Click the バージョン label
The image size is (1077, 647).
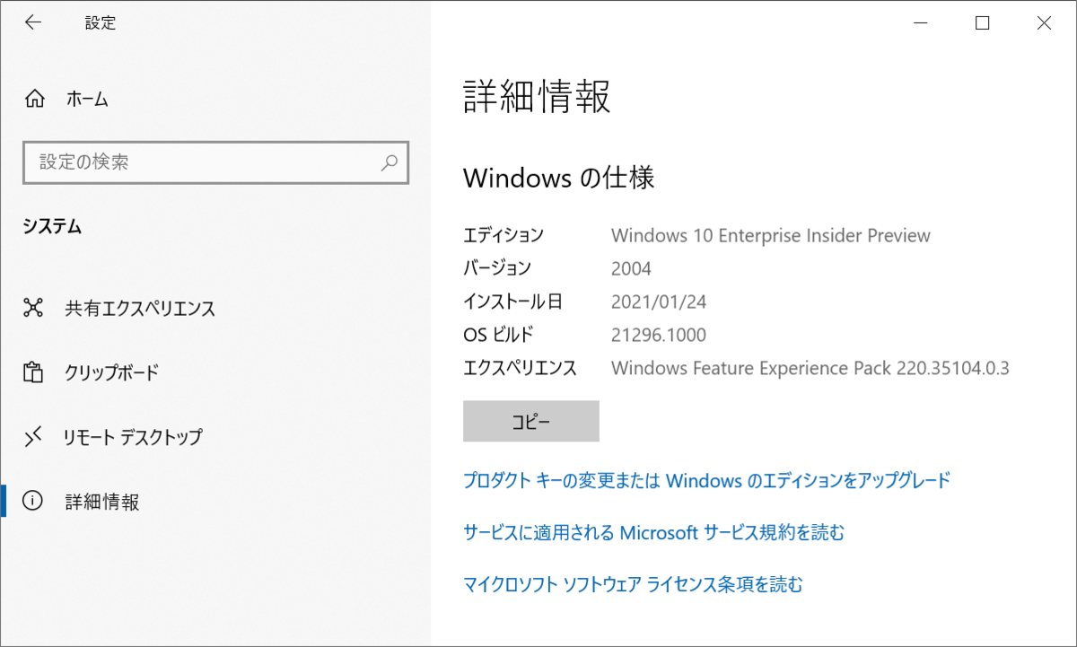497,268
